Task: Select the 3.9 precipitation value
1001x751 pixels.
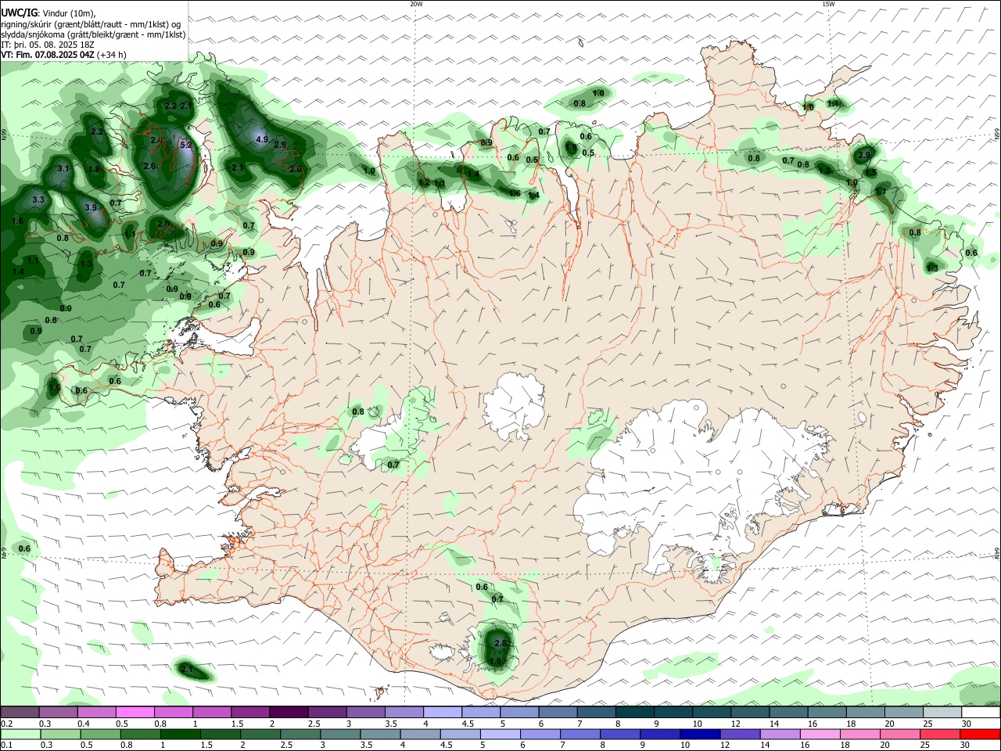Action: click(x=91, y=207)
